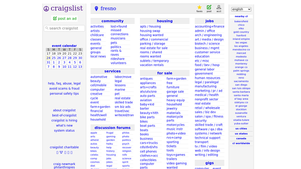
Task: Open the apts / housing link
Action: 150,26
